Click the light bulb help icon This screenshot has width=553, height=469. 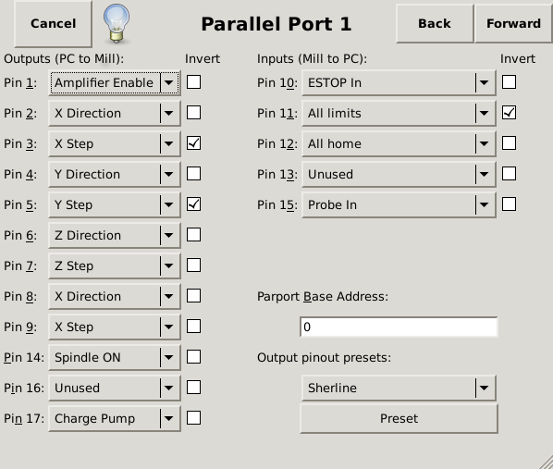tap(117, 23)
